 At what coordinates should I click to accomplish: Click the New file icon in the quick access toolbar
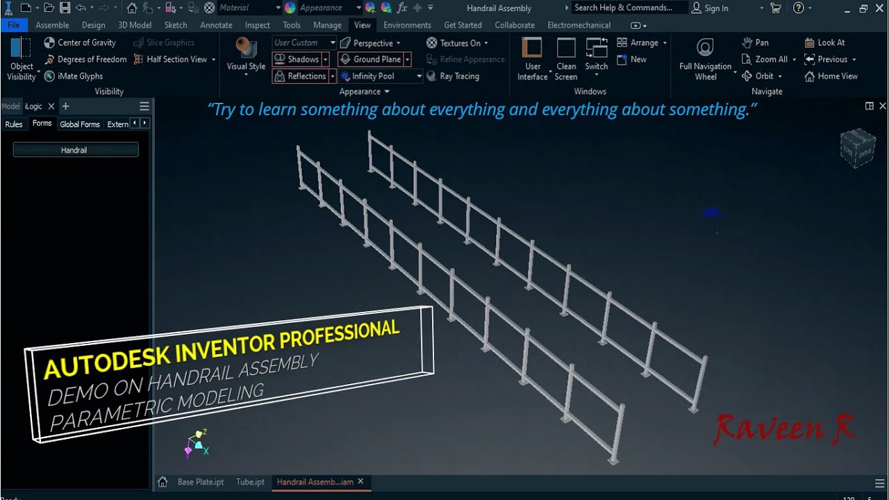pos(26,8)
